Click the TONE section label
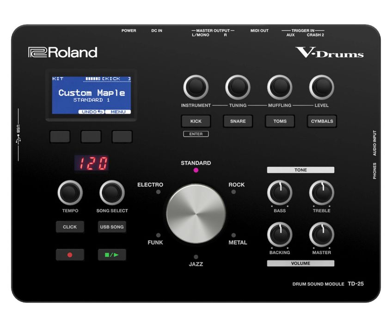 point(300,170)
